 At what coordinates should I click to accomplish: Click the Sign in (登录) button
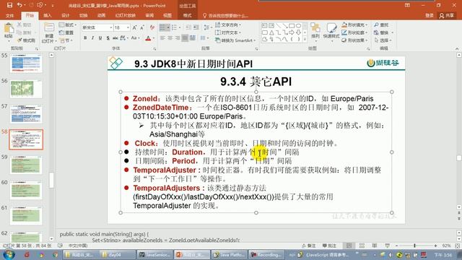point(430,15)
